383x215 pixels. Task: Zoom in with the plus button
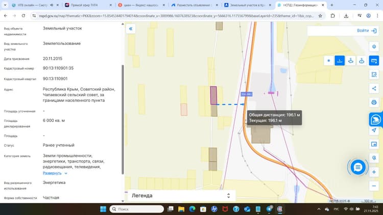[x=374, y=172]
